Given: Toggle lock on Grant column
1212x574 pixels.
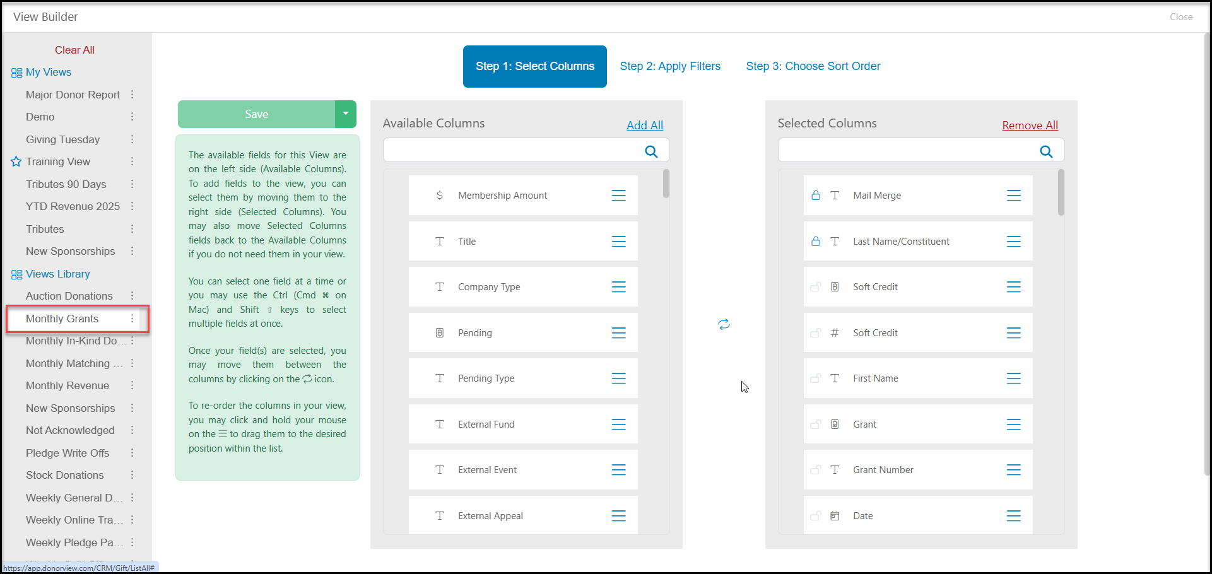Looking at the screenshot, I should coord(815,425).
